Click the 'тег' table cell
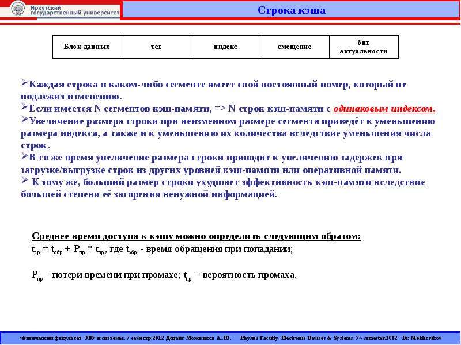461x345 pixels. [156, 47]
